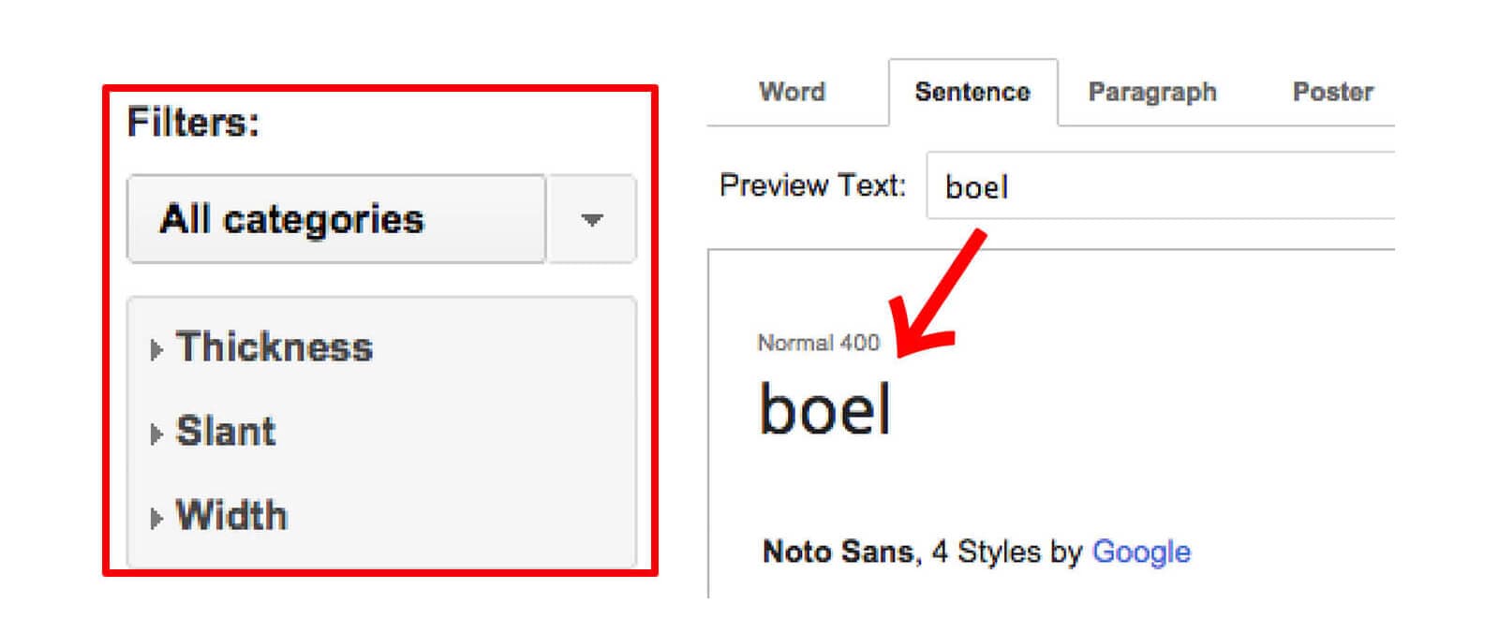Expand the Width disclosure triangle
The width and height of the screenshot is (1499, 633).
(156, 518)
